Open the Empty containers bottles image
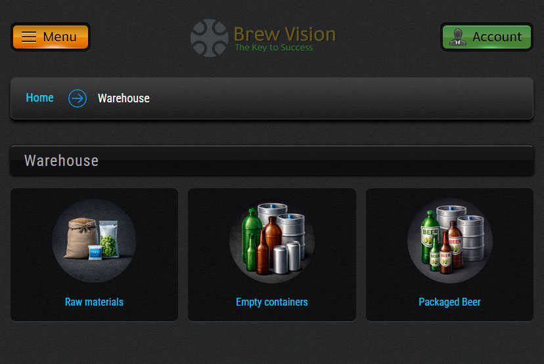The image size is (544, 364). click(272, 240)
